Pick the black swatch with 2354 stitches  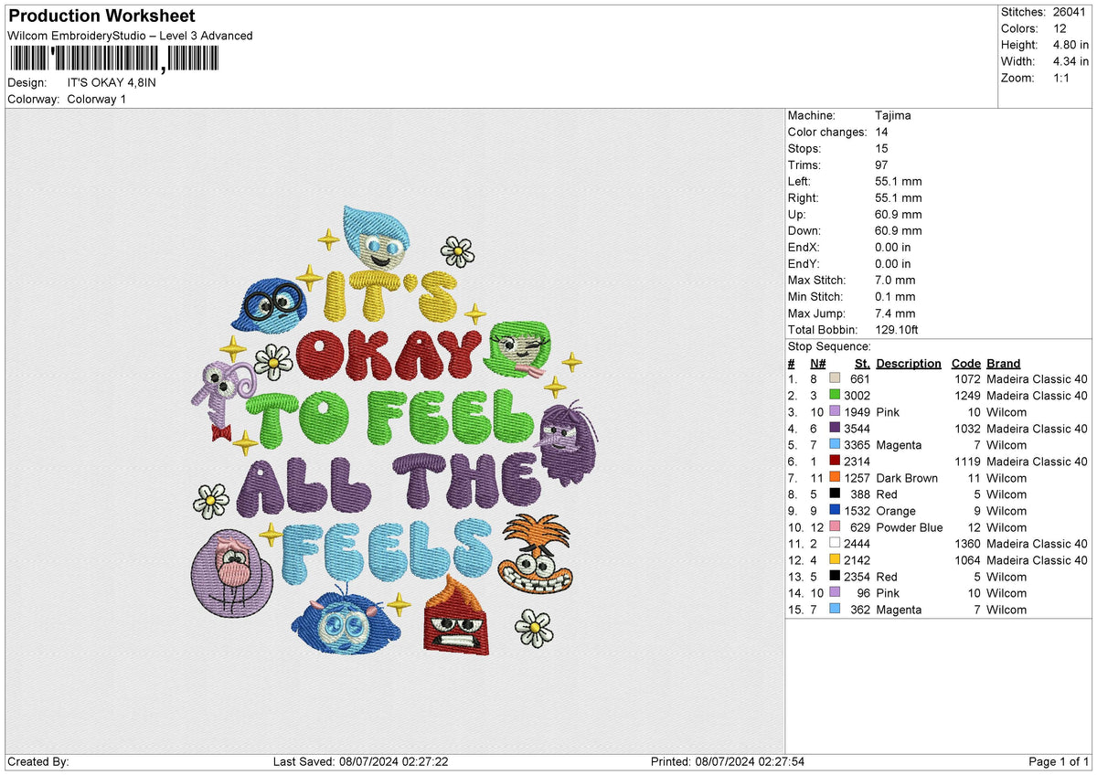(835, 577)
